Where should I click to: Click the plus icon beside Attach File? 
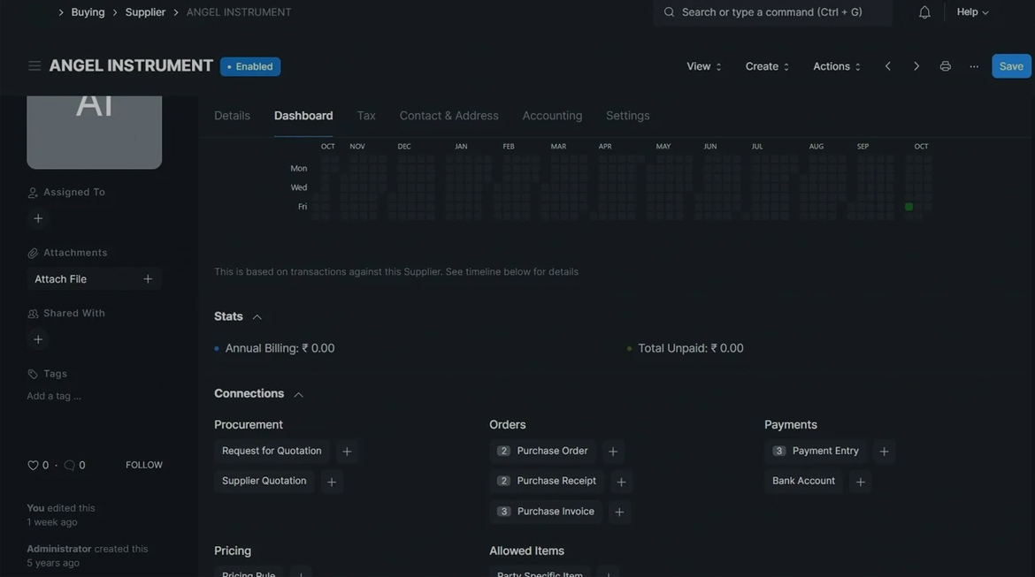(148, 279)
